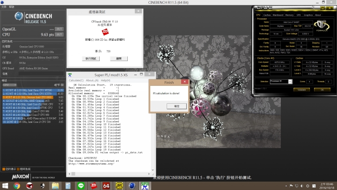Open Super PI Calculate menu
This screenshot has height=190, width=337.
point(76,80)
